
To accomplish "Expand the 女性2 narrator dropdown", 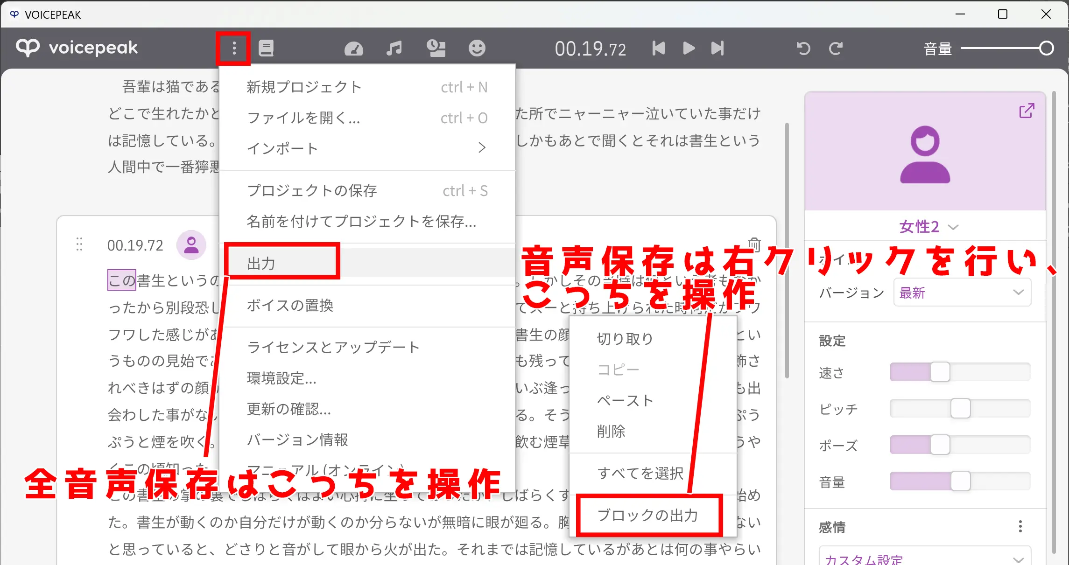I will point(928,227).
